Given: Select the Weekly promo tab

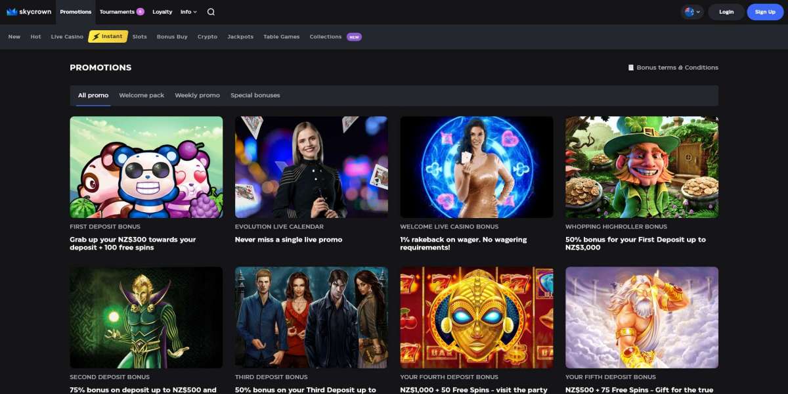Looking at the screenshot, I should pyautogui.click(x=197, y=95).
